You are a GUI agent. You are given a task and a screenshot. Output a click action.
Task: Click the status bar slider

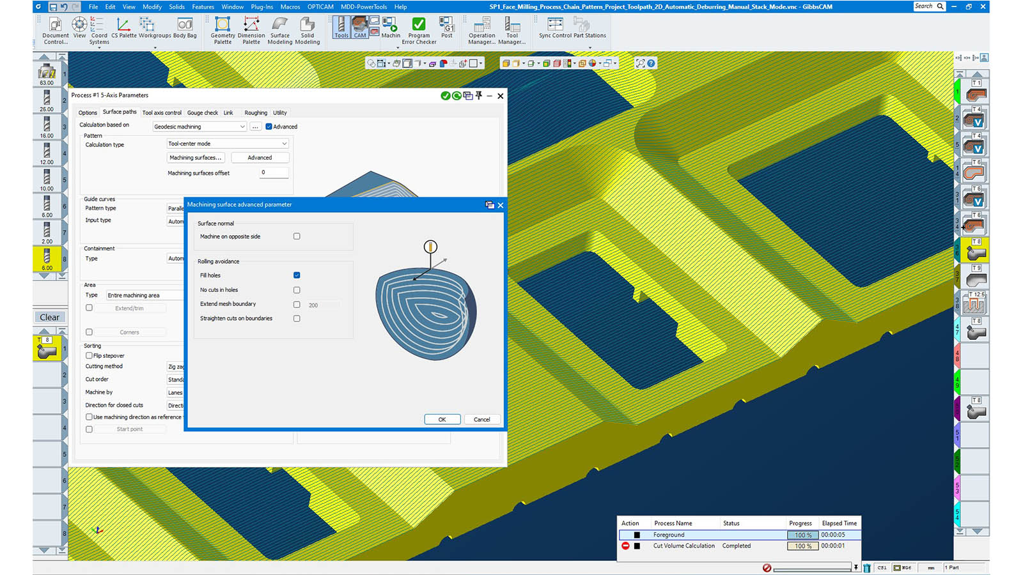tap(811, 568)
